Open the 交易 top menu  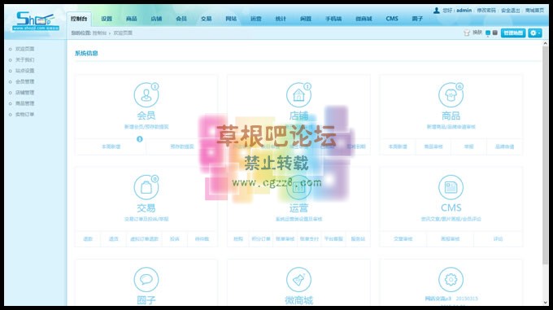[206, 19]
